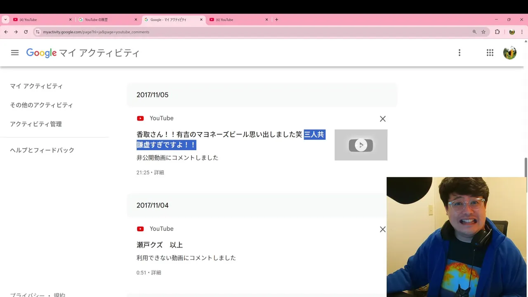The height and width of the screenshot is (297, 528).
Task: Click the Google logo
Action: click(41, 53)
